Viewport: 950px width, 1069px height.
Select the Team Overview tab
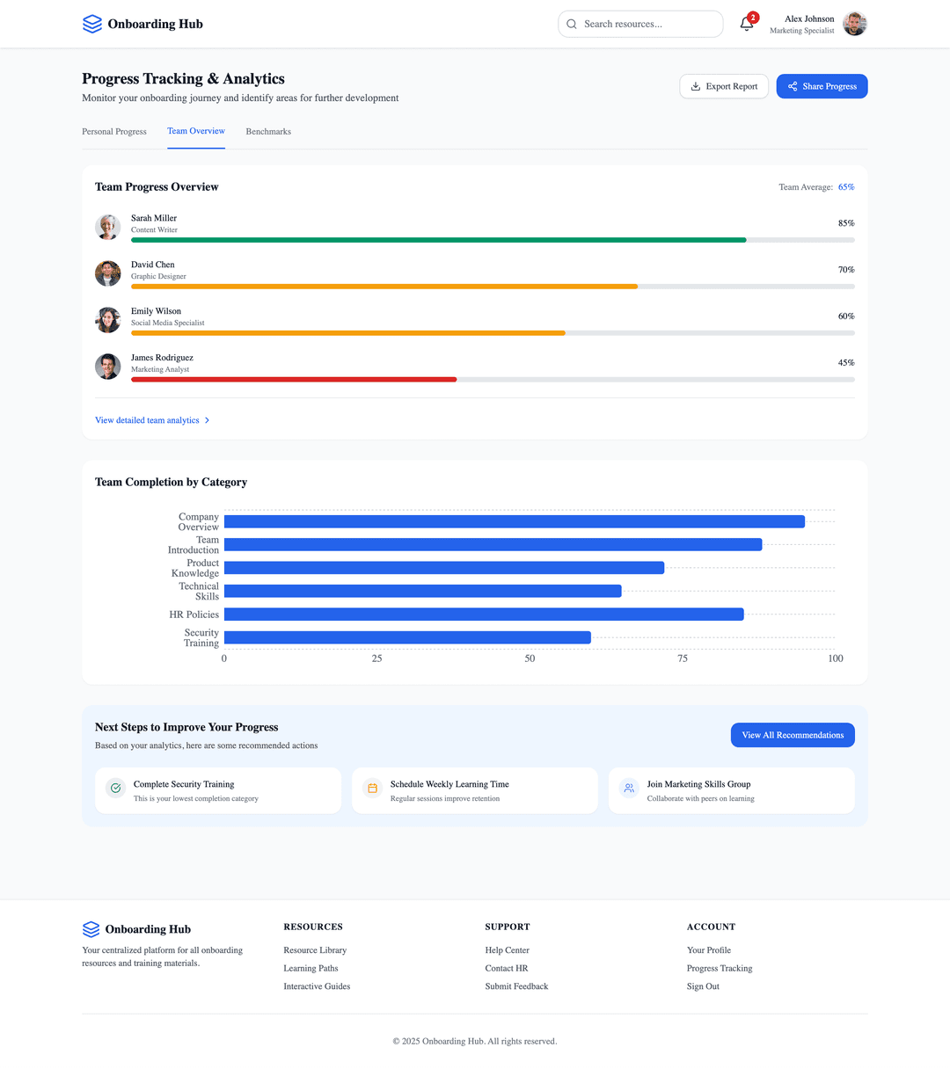[x=196, y=131]
